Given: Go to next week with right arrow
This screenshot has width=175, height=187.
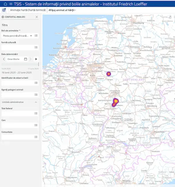Looking at the screenshot, I should coord(31,59).
